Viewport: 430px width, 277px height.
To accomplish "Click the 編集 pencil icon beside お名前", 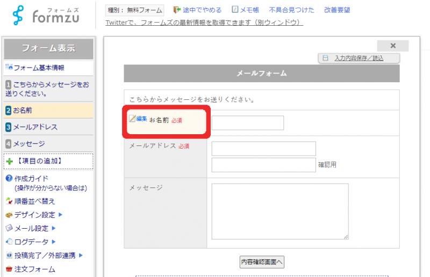I will pos(132,119).
